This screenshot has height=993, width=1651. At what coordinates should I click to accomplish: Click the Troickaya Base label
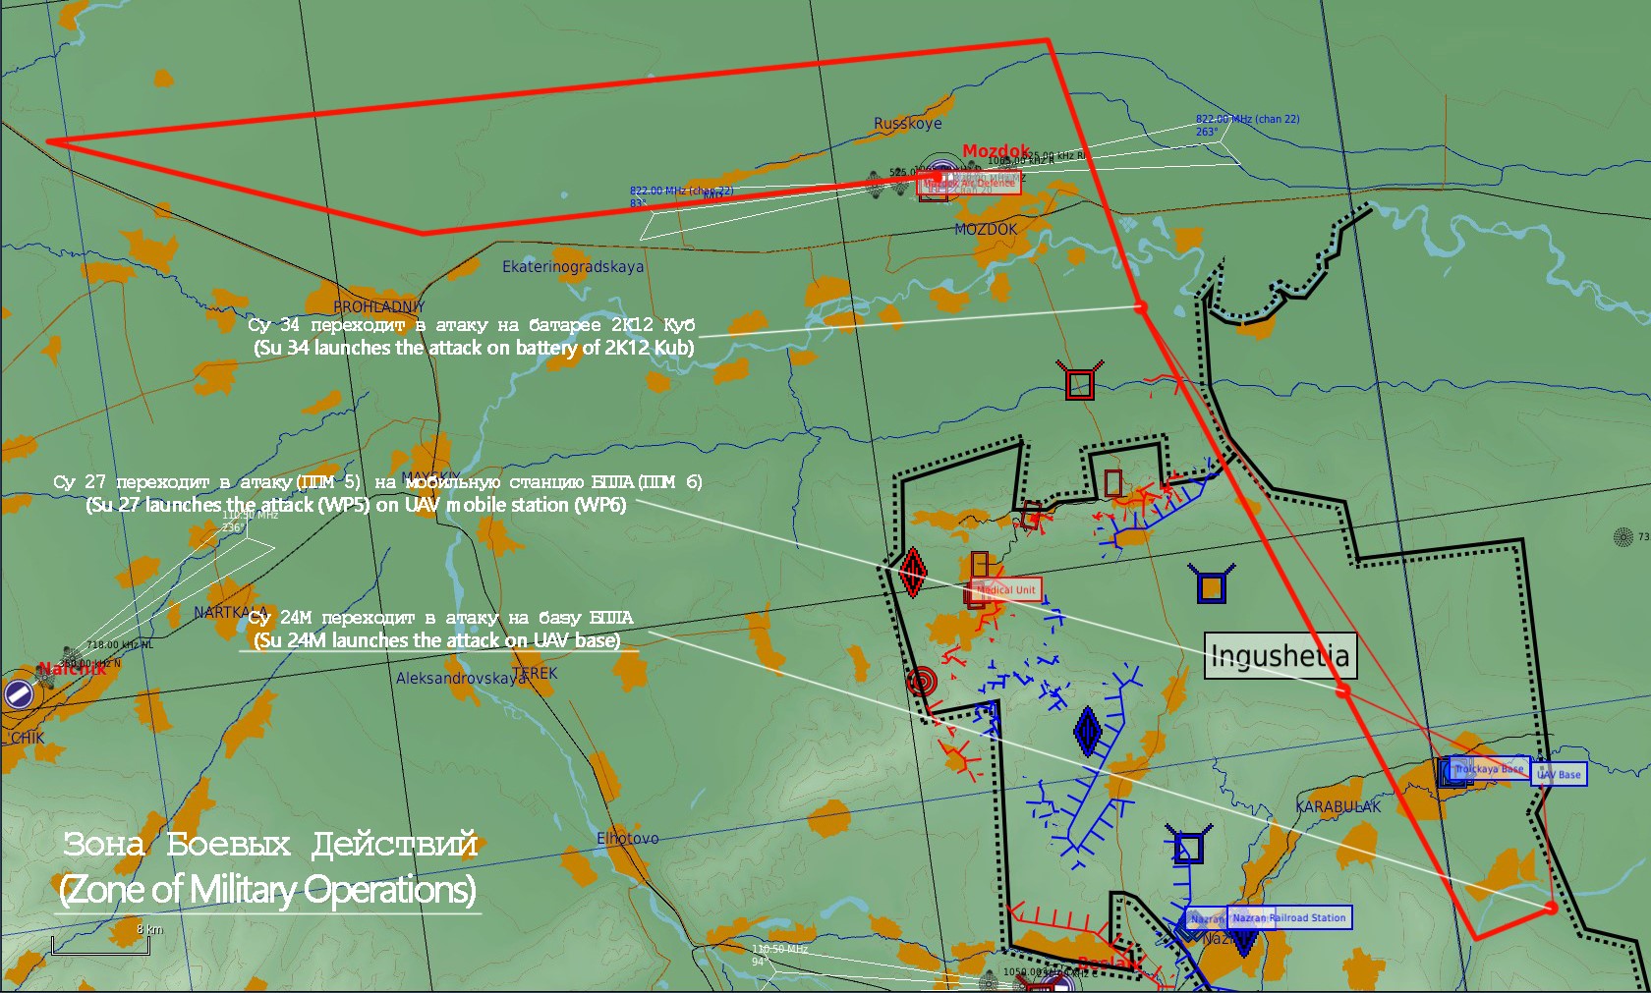[1488, 769]
